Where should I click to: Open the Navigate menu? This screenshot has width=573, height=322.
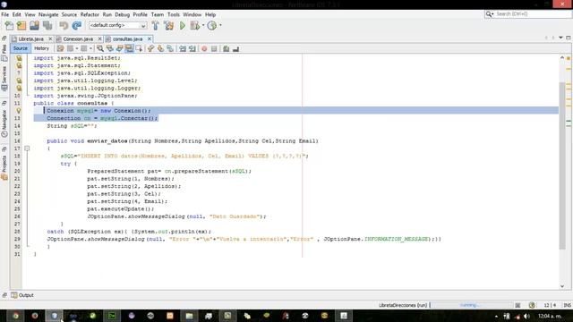click(48, 14)
